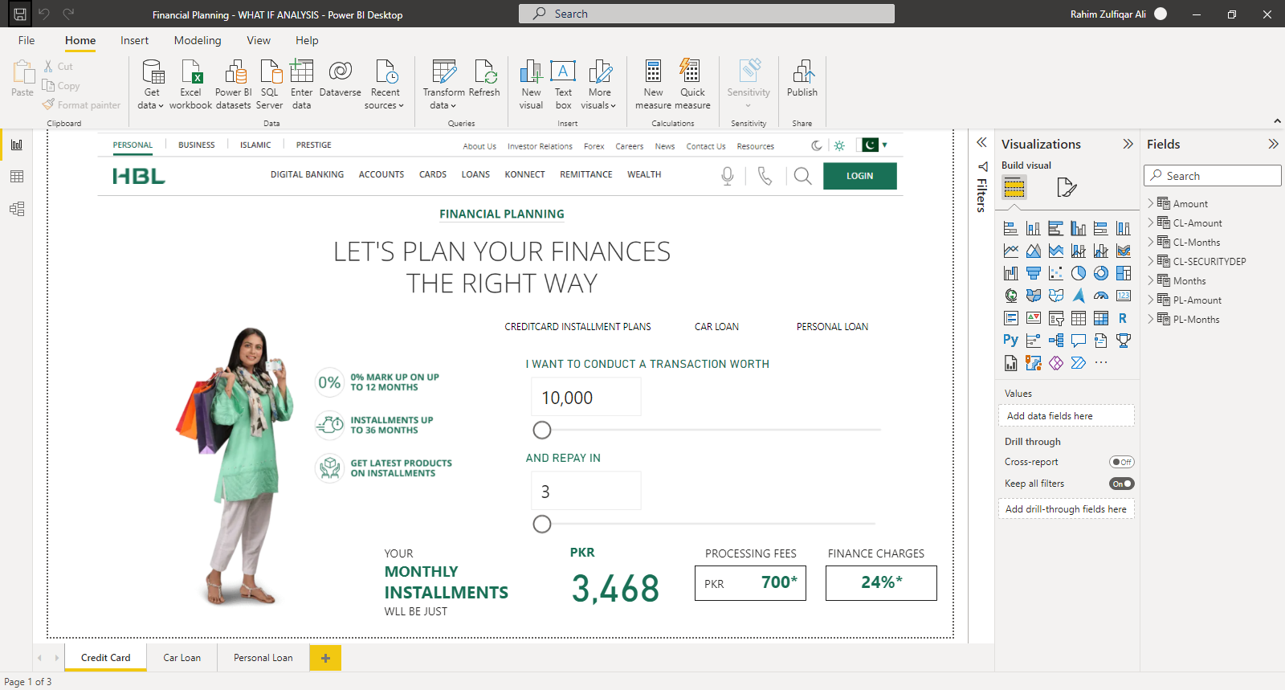The width and height of the screenshot is (1285, 690).
Task: Switch to Data view in left sidebar
Action: pos(17,177)
